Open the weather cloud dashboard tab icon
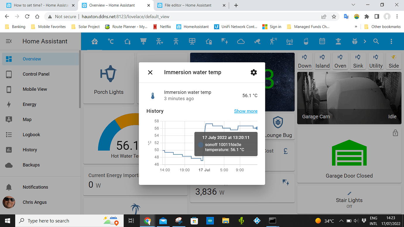 [241, 41]
